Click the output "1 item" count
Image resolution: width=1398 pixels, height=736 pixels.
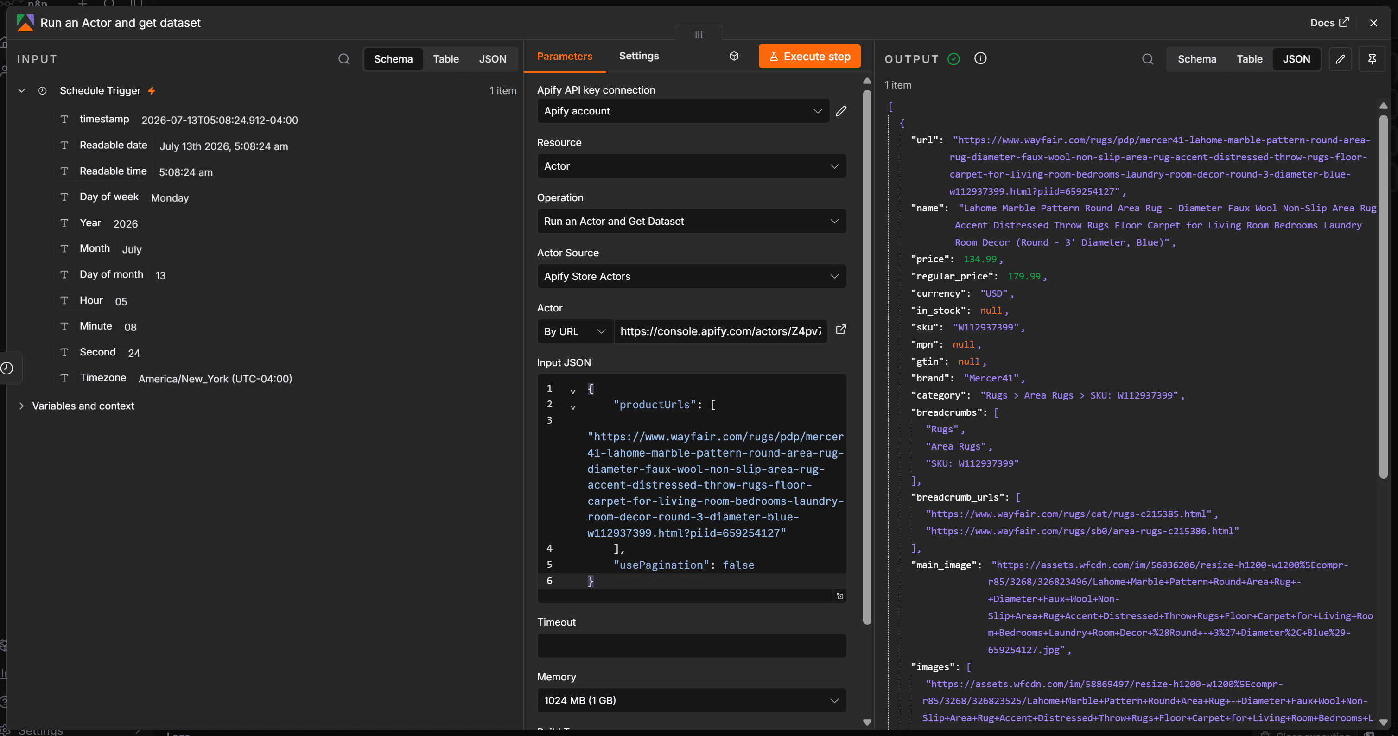coord(898,85)
